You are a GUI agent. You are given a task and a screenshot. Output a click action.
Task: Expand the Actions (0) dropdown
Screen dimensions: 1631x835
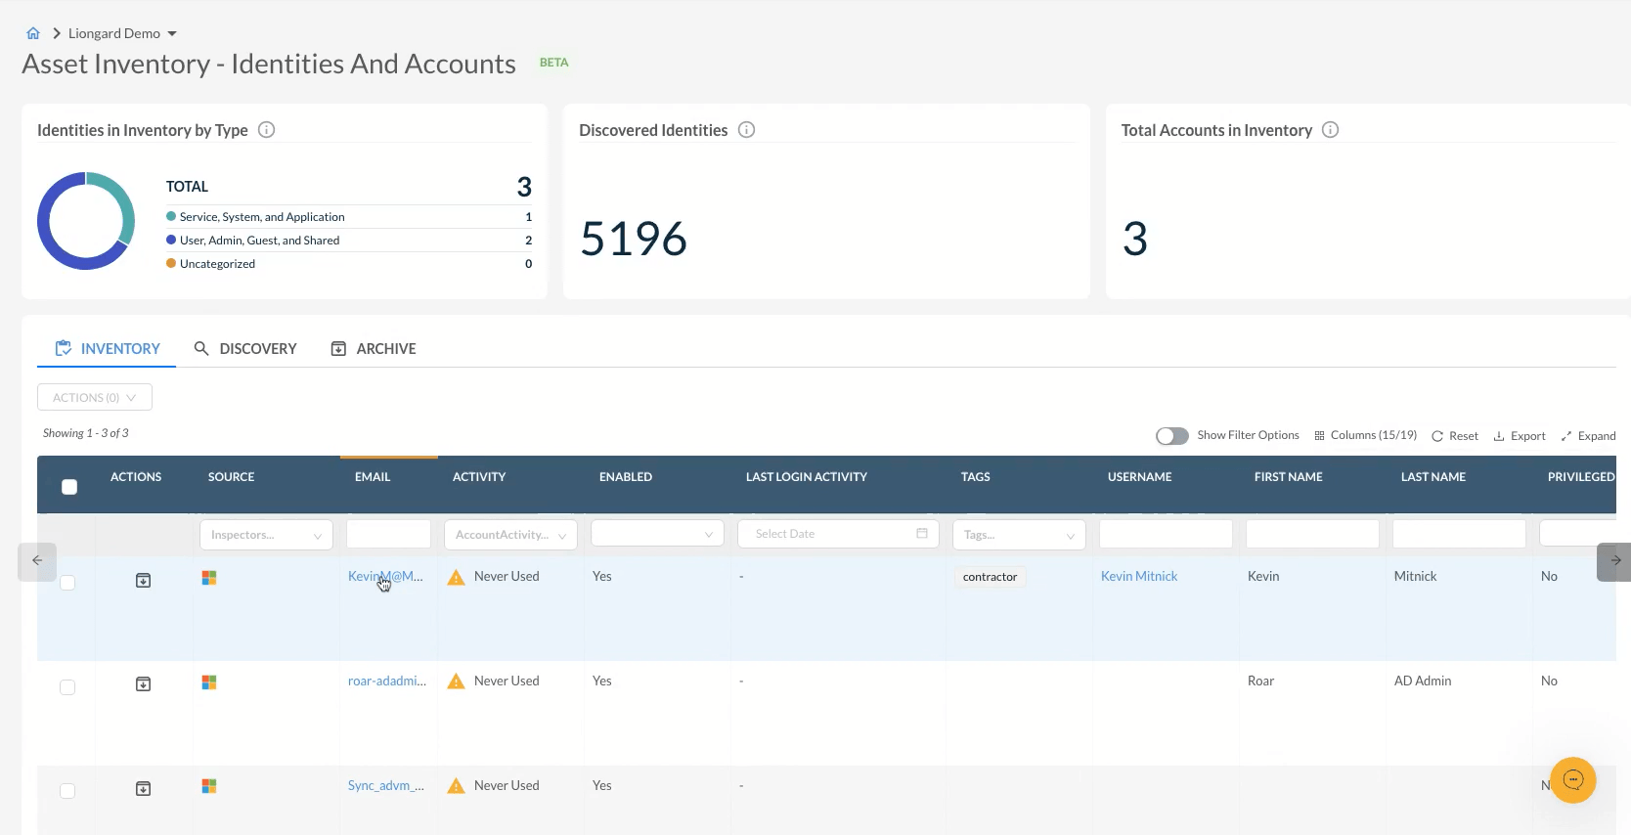click(x=95, y=398)
